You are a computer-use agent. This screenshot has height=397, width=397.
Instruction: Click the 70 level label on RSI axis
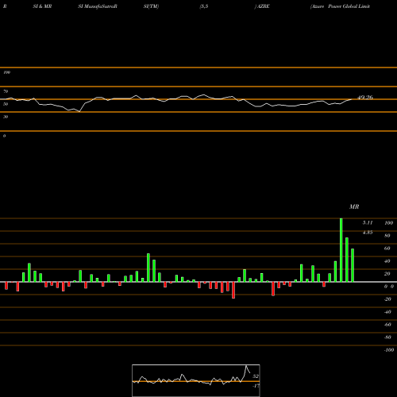[6, 91]
